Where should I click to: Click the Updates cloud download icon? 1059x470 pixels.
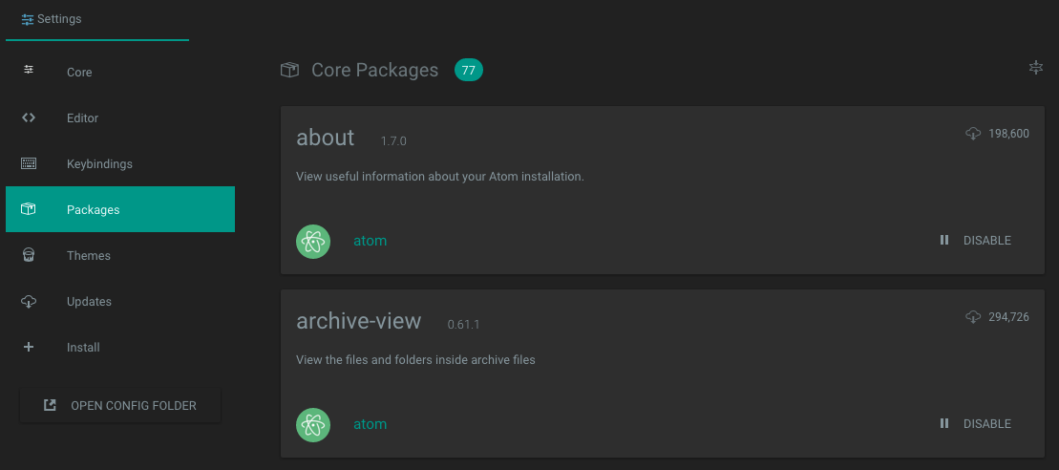pyautogui.click(x=29, y=301)
